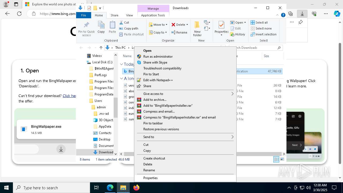Click the BingWallpaper.exe download card
The image size is (343, 193).
click(x=46, y=129)
